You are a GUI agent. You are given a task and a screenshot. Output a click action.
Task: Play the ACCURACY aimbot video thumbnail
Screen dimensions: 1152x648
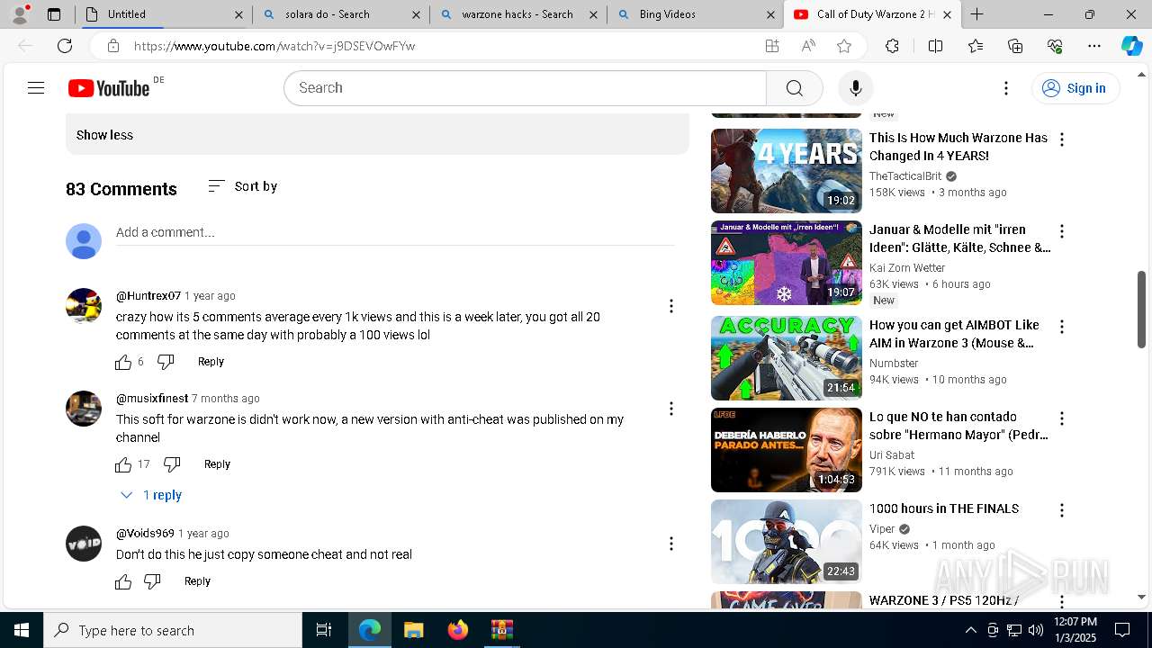[x=787, y=358]
